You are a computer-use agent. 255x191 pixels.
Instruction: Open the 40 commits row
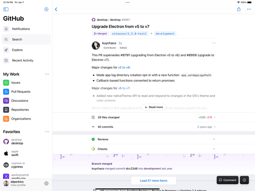point(154,127)
